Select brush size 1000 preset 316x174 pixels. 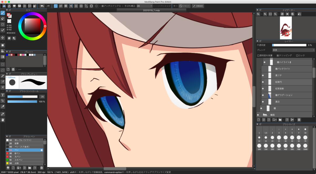305,147
